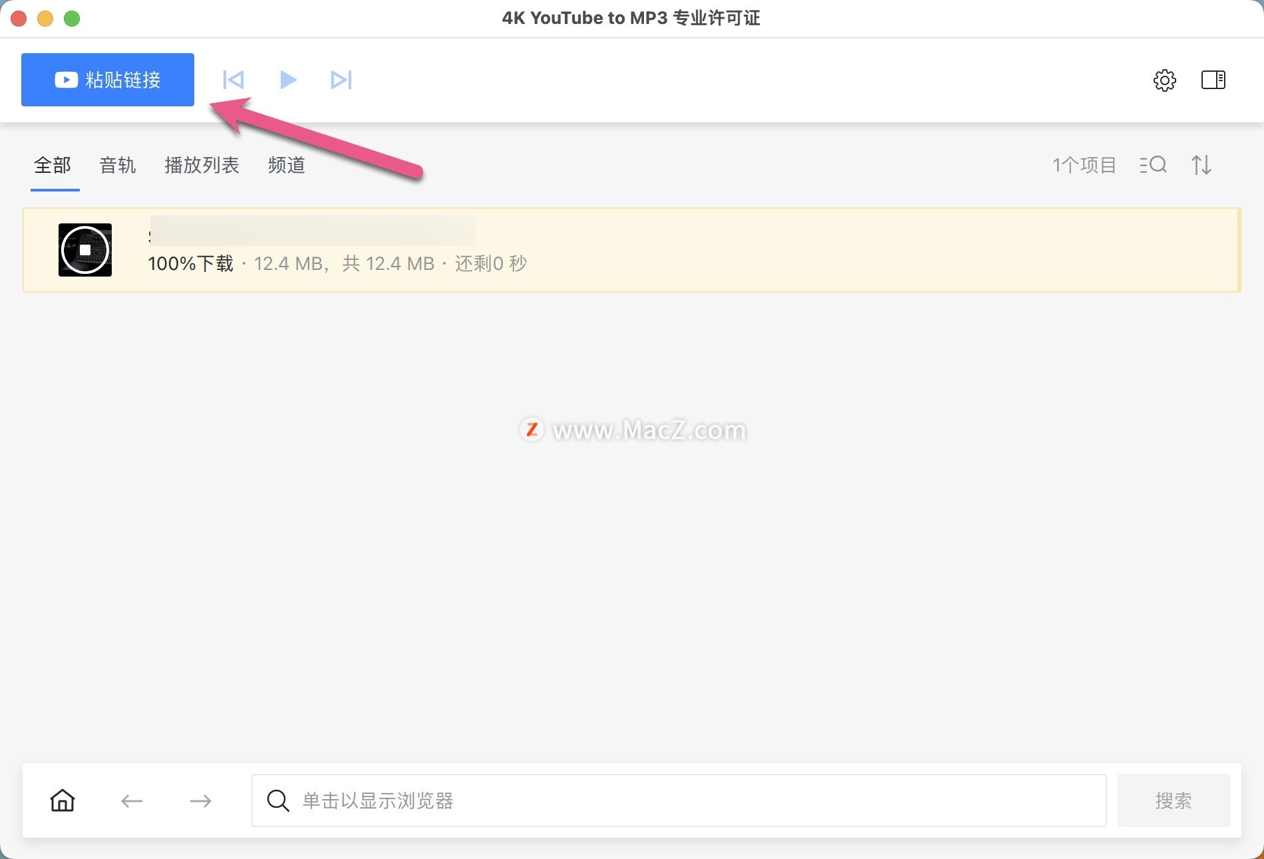Skip to the next track
Screen dimensions: 1264x859
tap(341, 80)
